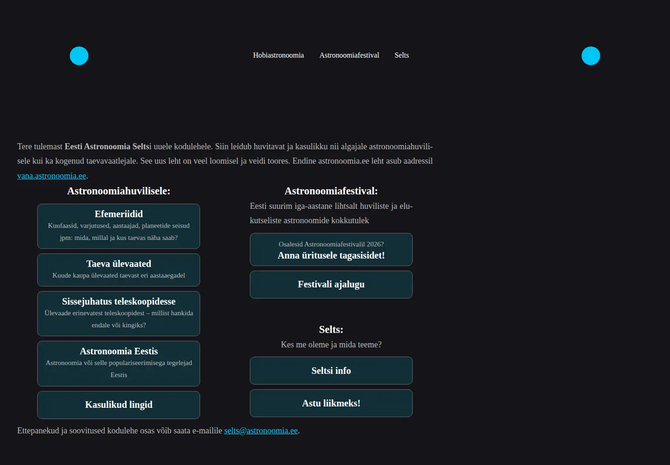Screen dimensions: 670x465
Task: Click the Selts: section heading
Action: coord(331,330)
